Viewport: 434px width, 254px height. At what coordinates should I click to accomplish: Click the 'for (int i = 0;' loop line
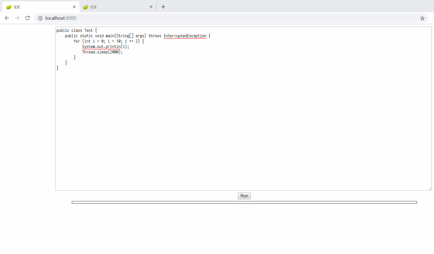click(x=109, y=41)
